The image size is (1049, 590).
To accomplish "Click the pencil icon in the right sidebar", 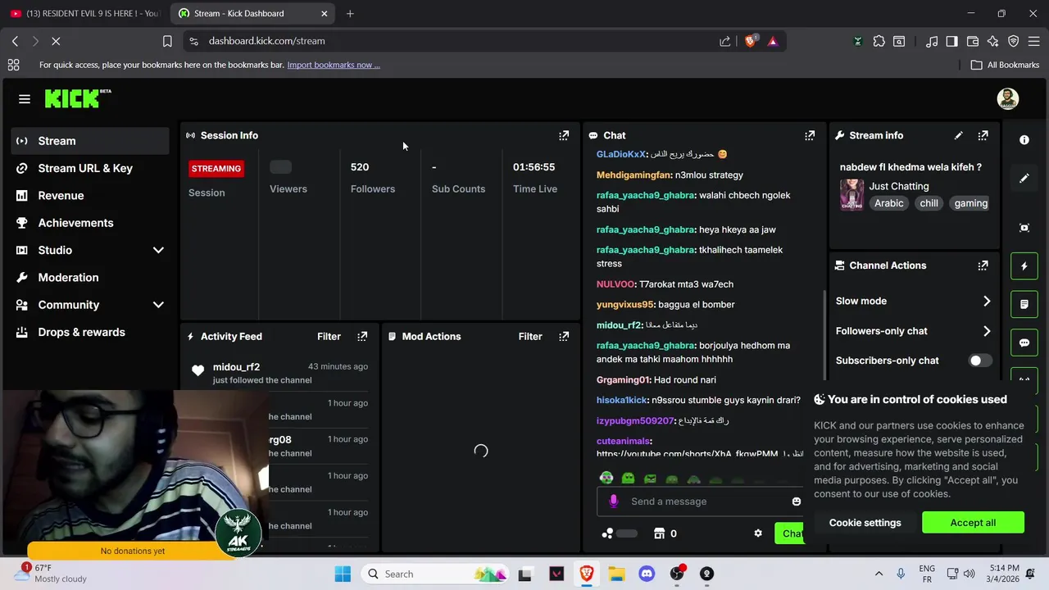I will click(x=1024, y=179).
